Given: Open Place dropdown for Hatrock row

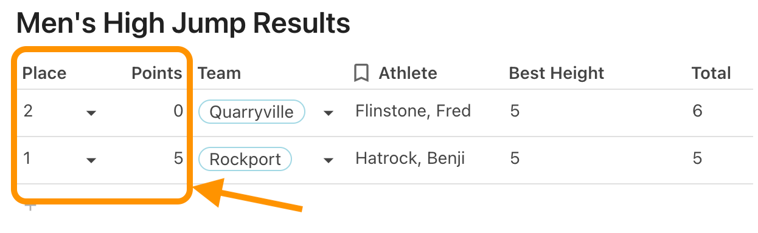Looking at the screenshot, I should point(91,161).
